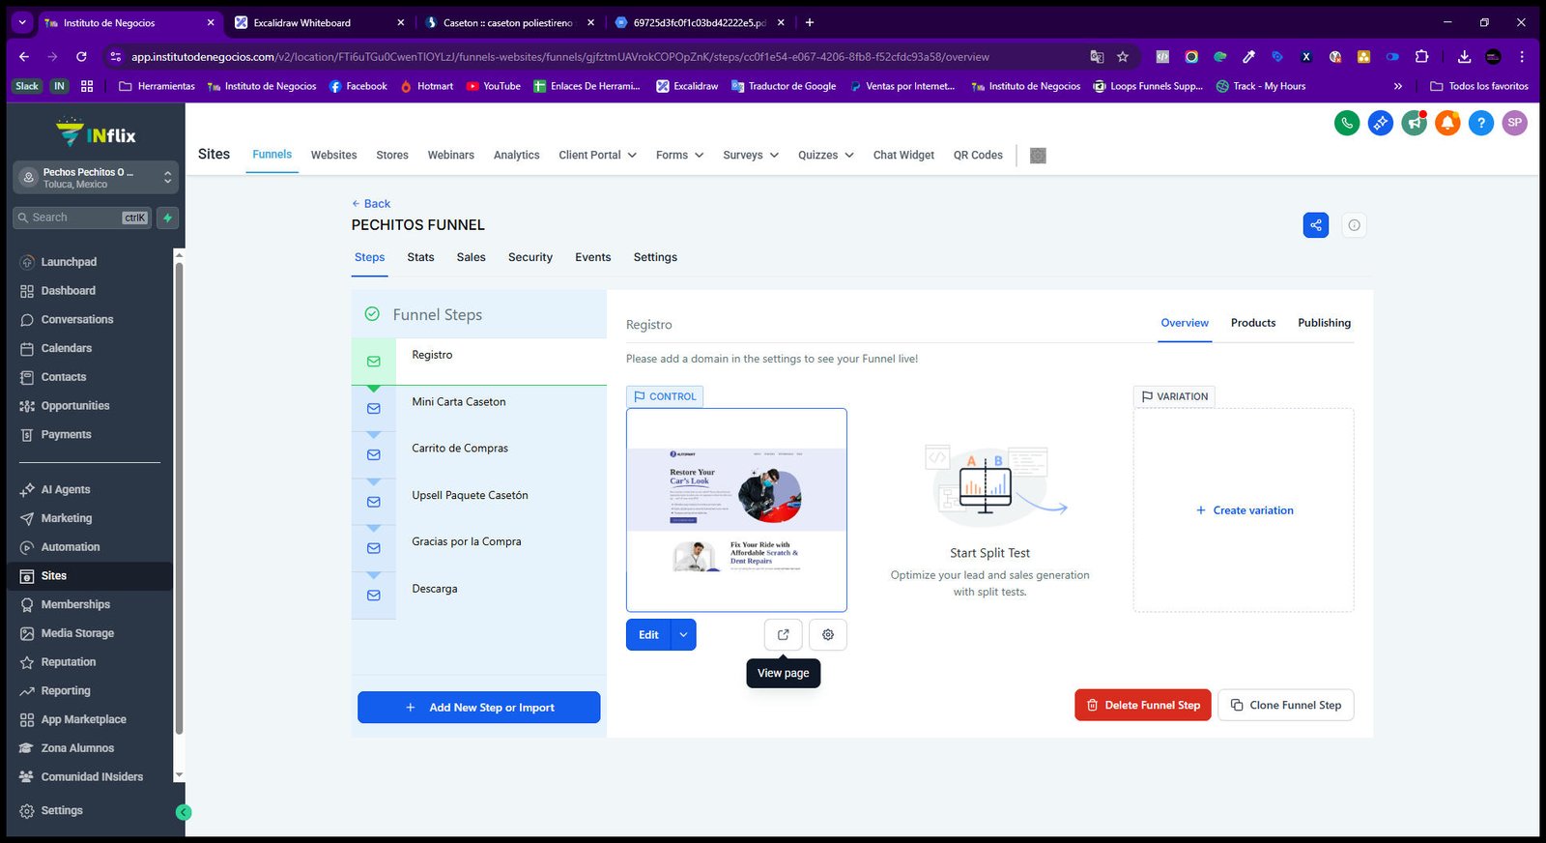
Task: Click the Delete Funnel Step button
Action: (x=1142, y=705)
